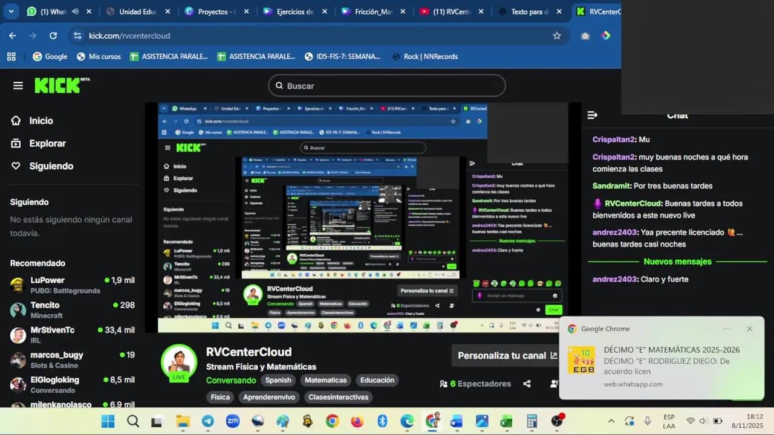Click username Sandramit in chat
This screenshot has width=774, height=435.
pyautogui.click(x=612, y=186)
